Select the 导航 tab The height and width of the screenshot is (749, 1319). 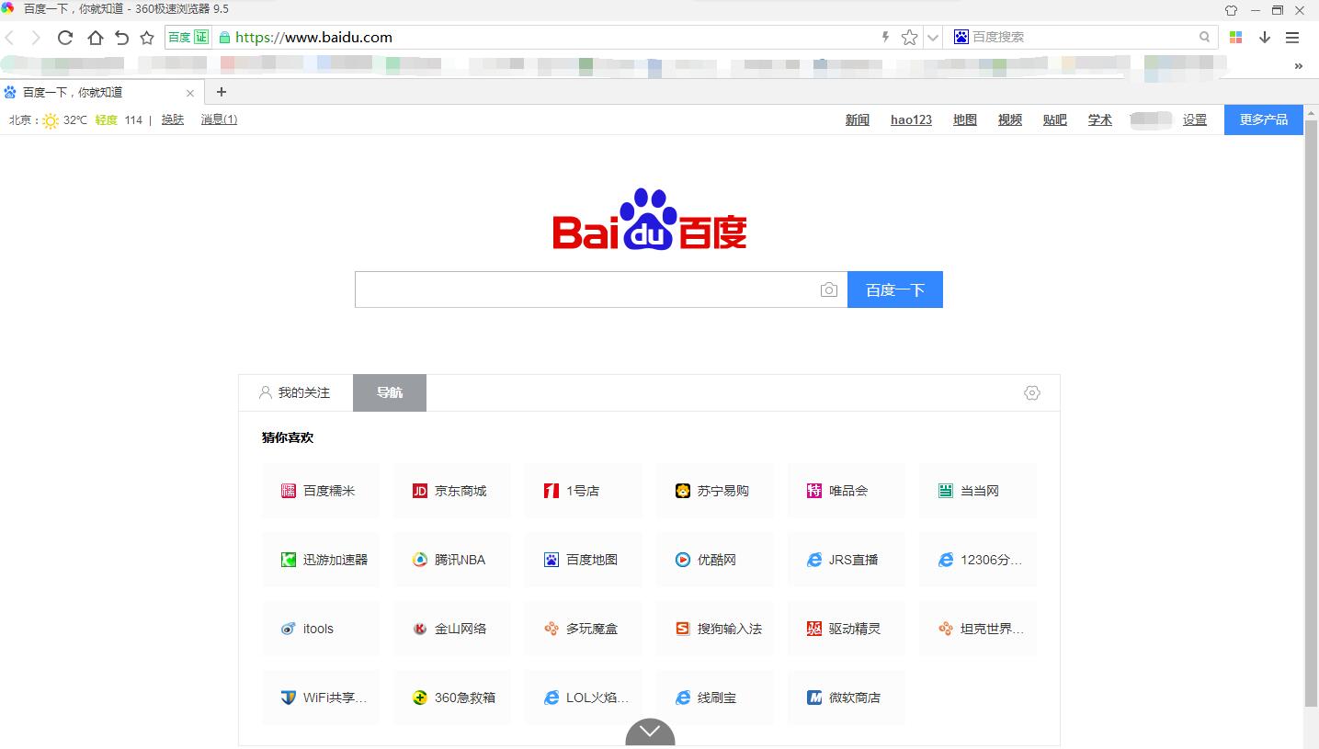tap(389, 392)
